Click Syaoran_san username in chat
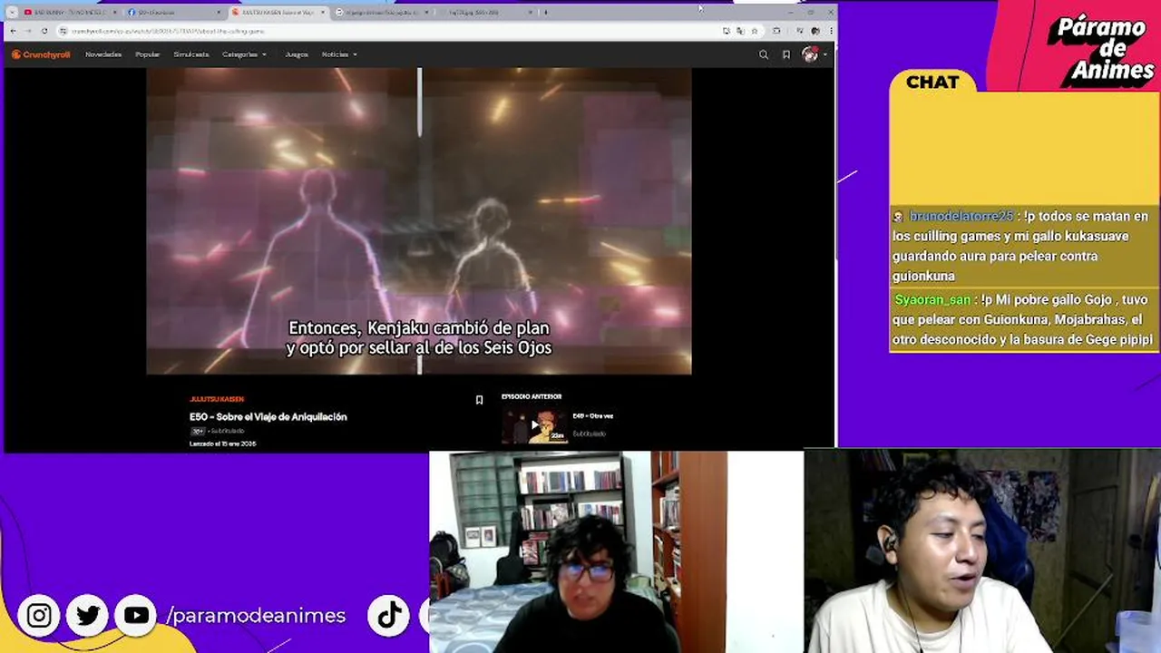This screenshot has height=653, width=1161. [932, 299]
